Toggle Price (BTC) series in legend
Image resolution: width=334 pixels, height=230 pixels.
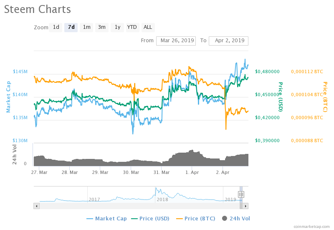tap(195, 218)
